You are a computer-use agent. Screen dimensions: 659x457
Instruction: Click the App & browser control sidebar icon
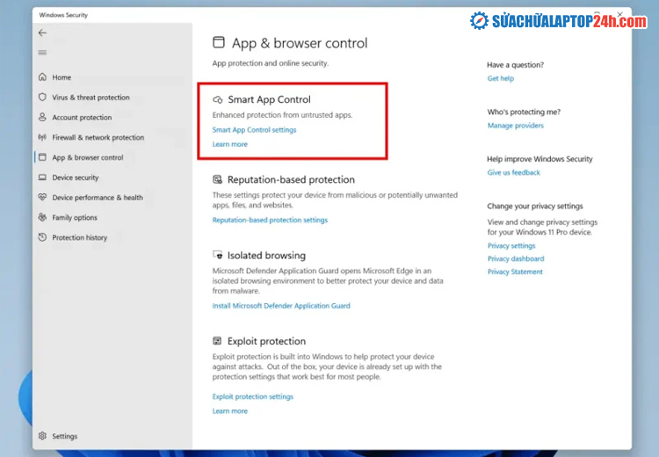click(x=42, y=157)
